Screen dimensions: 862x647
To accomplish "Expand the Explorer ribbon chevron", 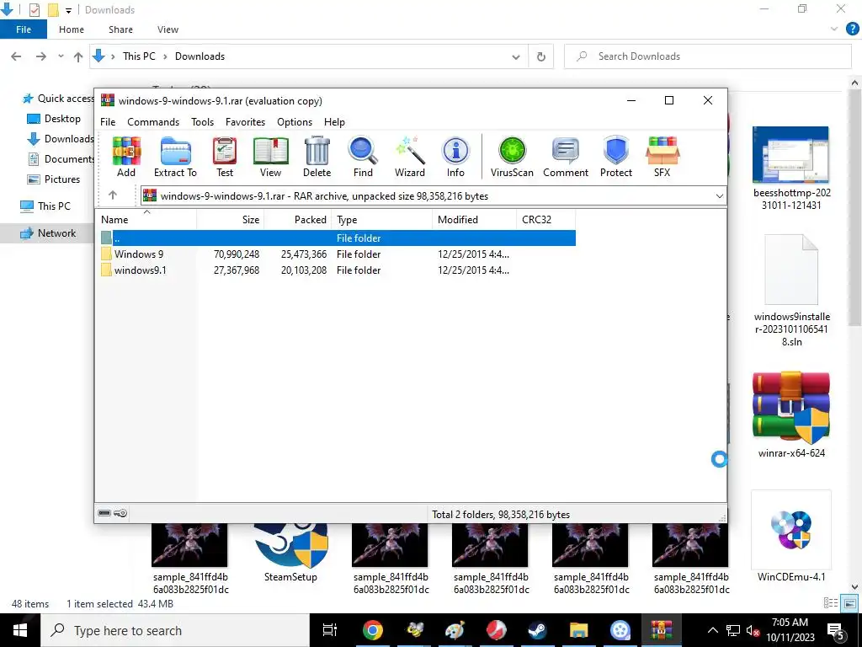I will (x=834, y=29).
